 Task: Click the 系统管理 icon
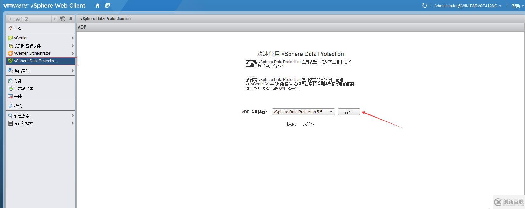tap(10, 71)
